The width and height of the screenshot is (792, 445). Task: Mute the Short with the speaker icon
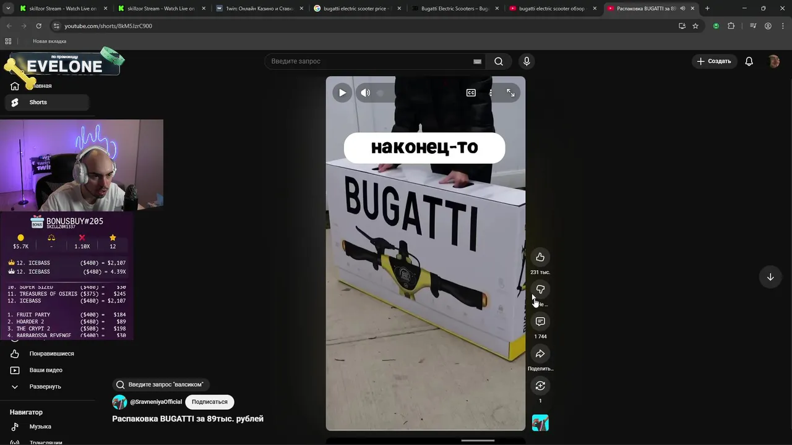tap(366, 93)
